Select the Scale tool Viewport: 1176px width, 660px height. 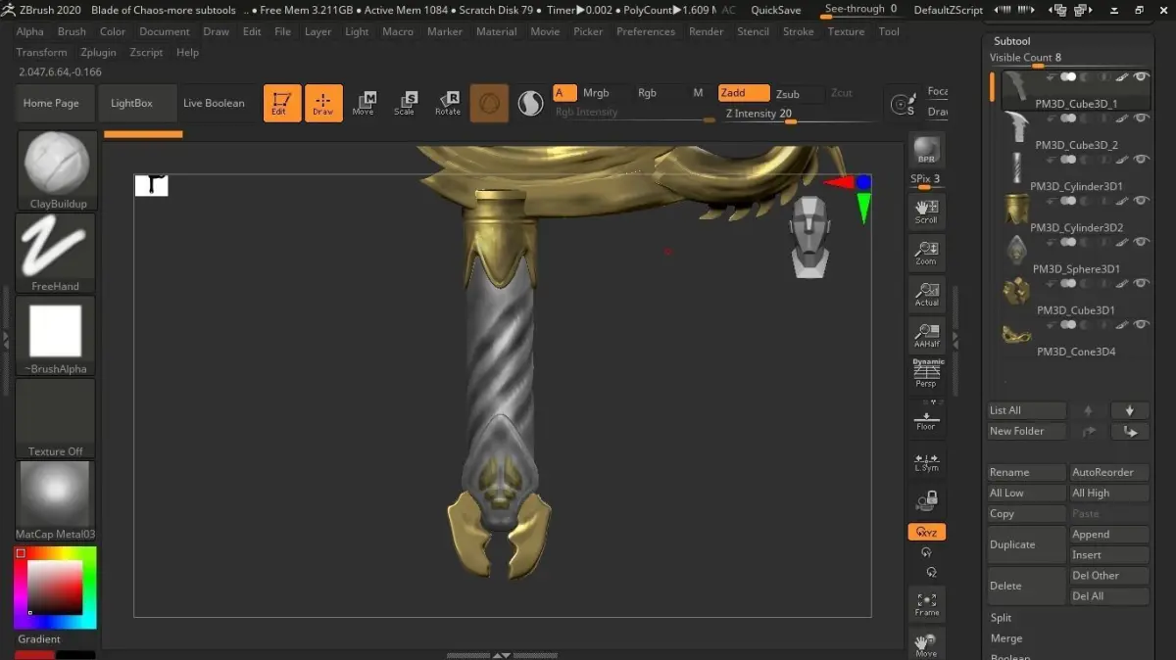click(x=405, y=103)
